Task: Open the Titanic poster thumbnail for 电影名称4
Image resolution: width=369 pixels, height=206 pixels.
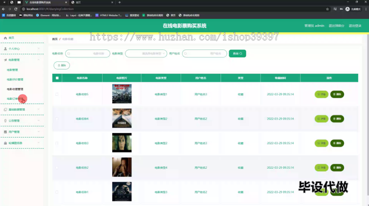Action: [x=122, y=118]
